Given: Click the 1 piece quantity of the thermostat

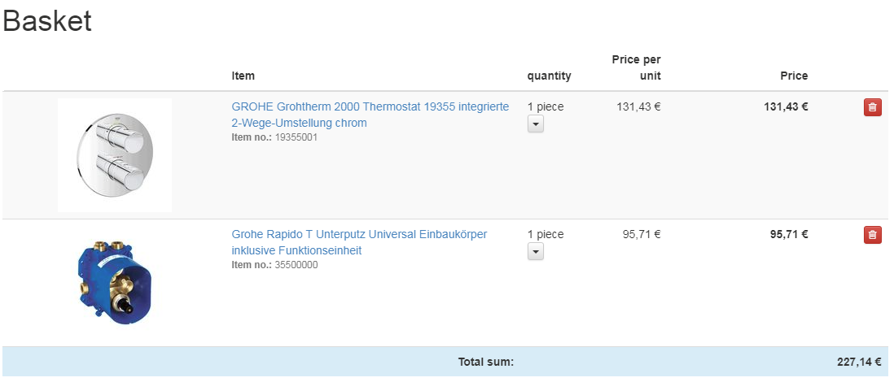Looking at the screenshot, I should (x=545, y=106).
